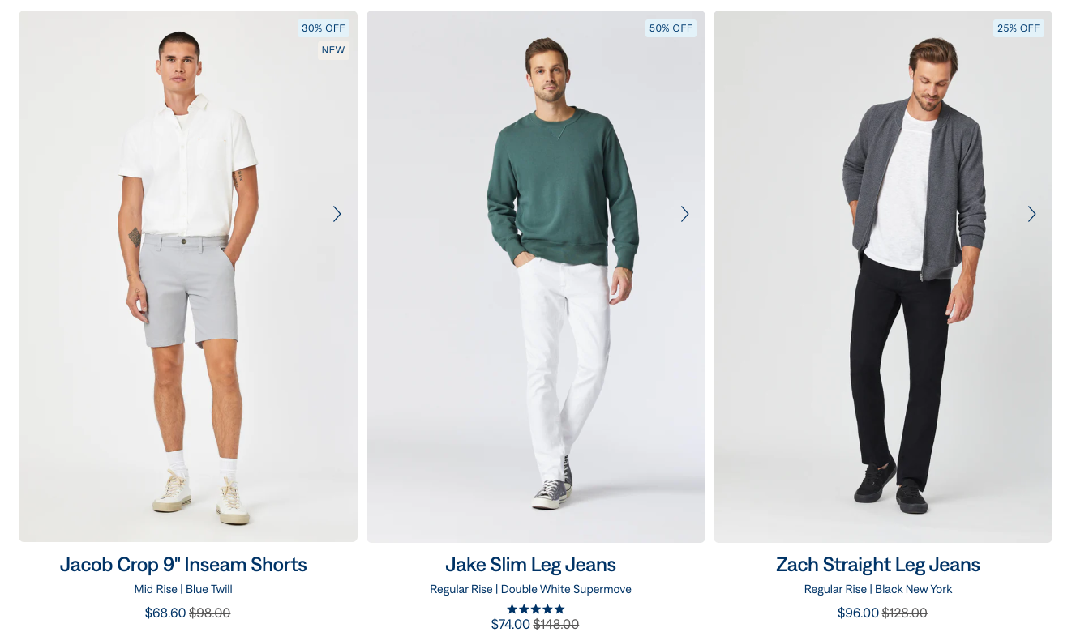
Task: Click the $74.00 sale price
Action: pos(511,624)
